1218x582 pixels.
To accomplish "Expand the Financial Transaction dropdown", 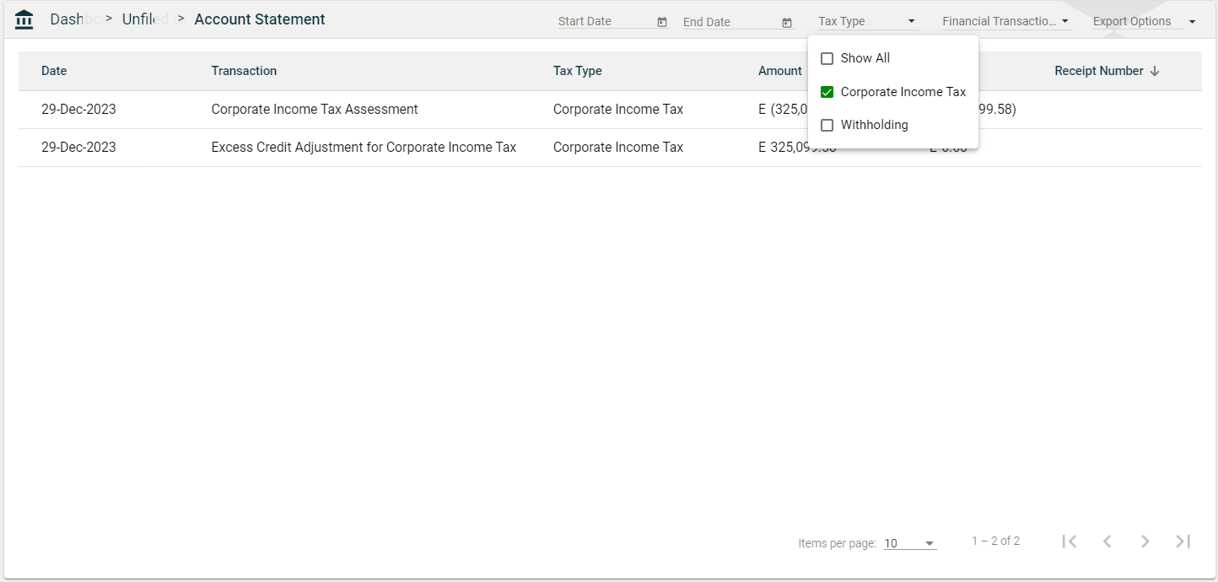I will [x=1006, y=21].
